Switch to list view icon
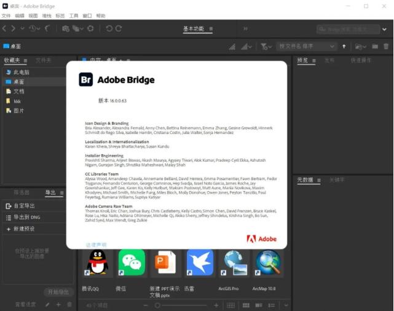This screenshot has height=311, width=394. [272, 305]
